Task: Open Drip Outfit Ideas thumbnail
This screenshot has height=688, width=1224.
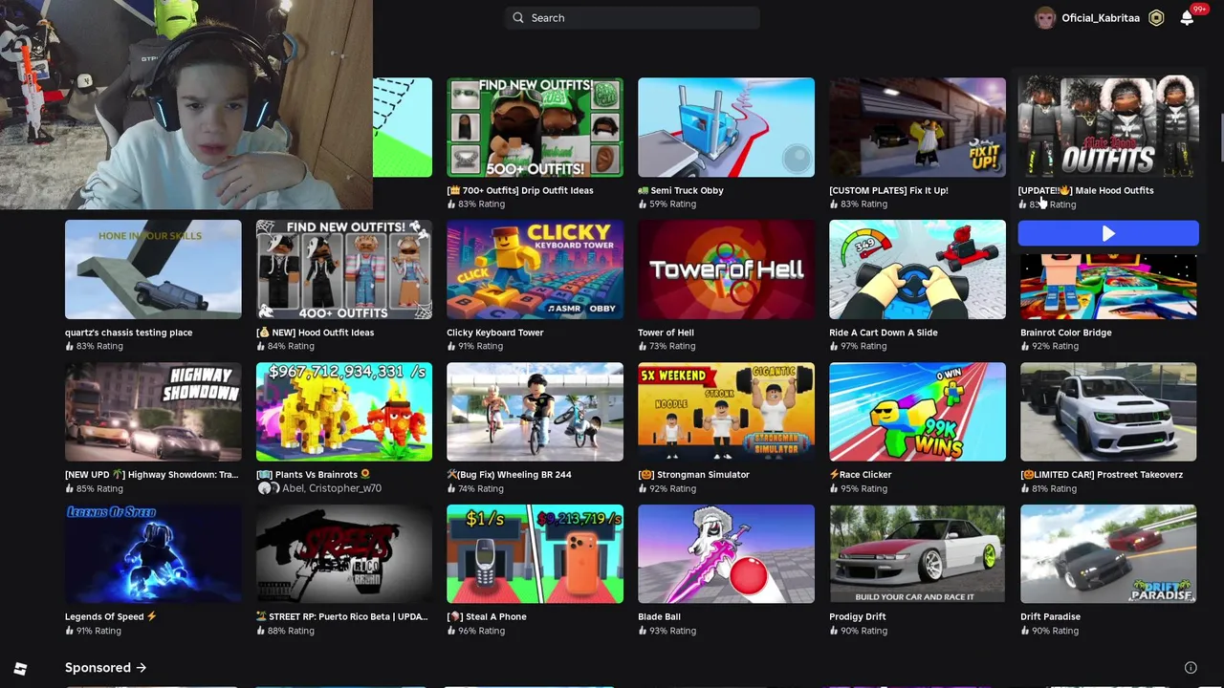Action: [x=535, y=127]
